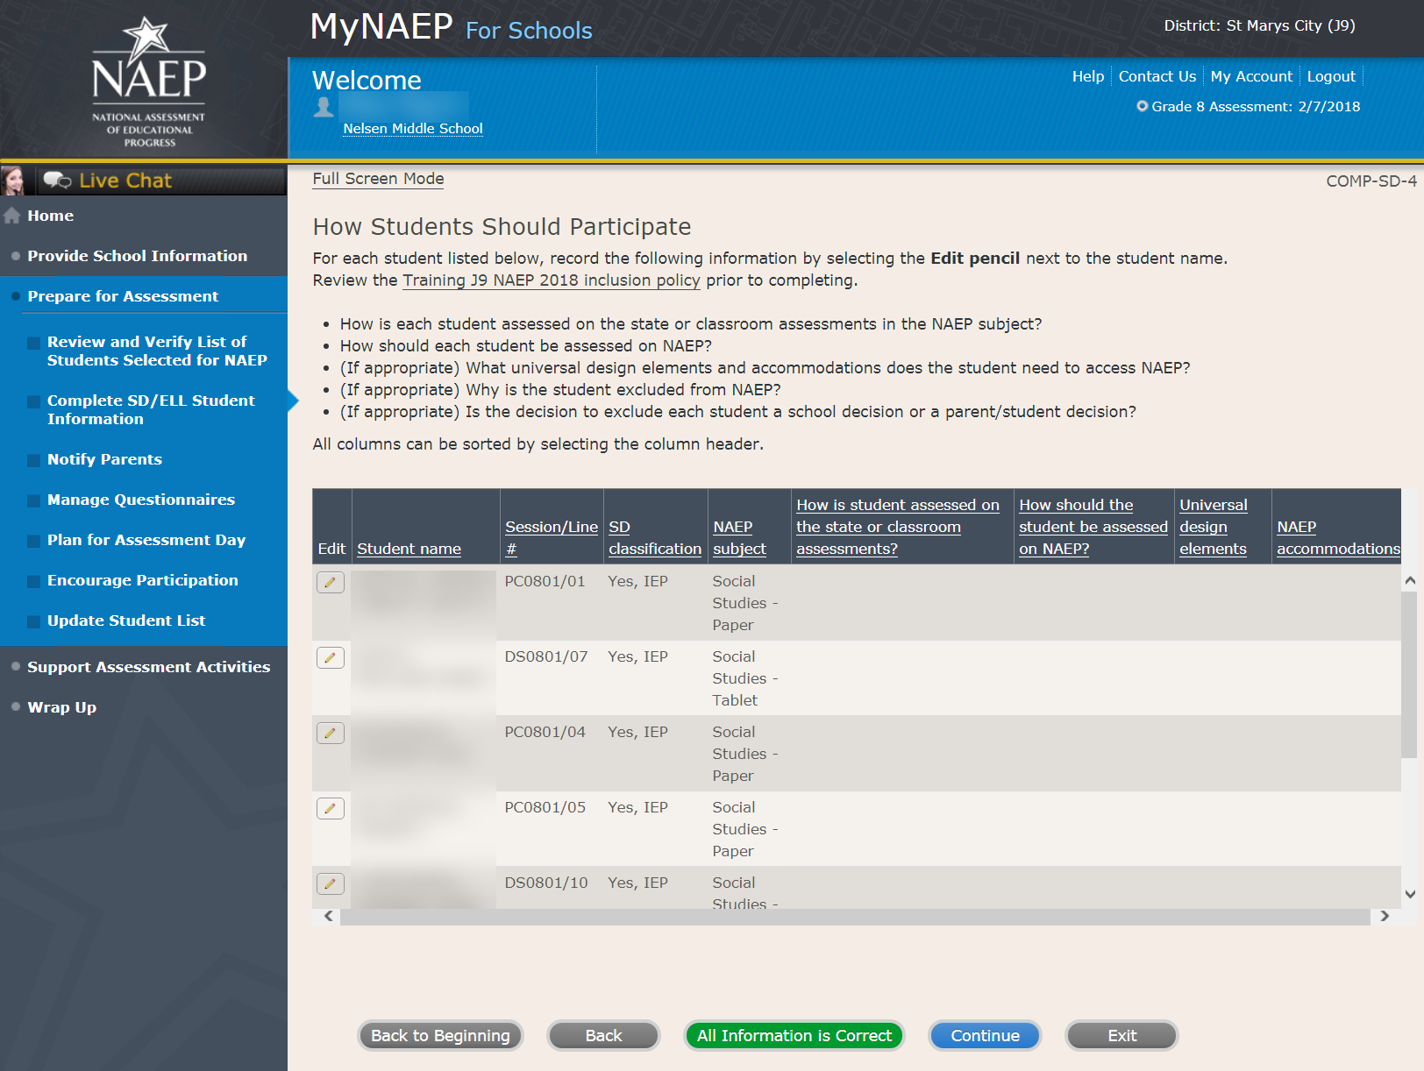The height and width of the screenshot is (1071, 1424).
Task: Click the Continue button
Action: (986, 1036)
